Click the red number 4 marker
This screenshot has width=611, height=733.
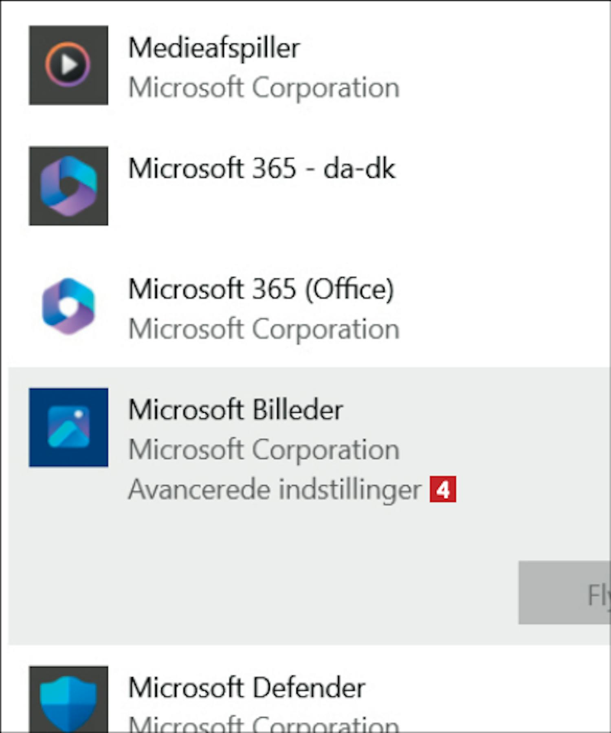pos(443,489)
